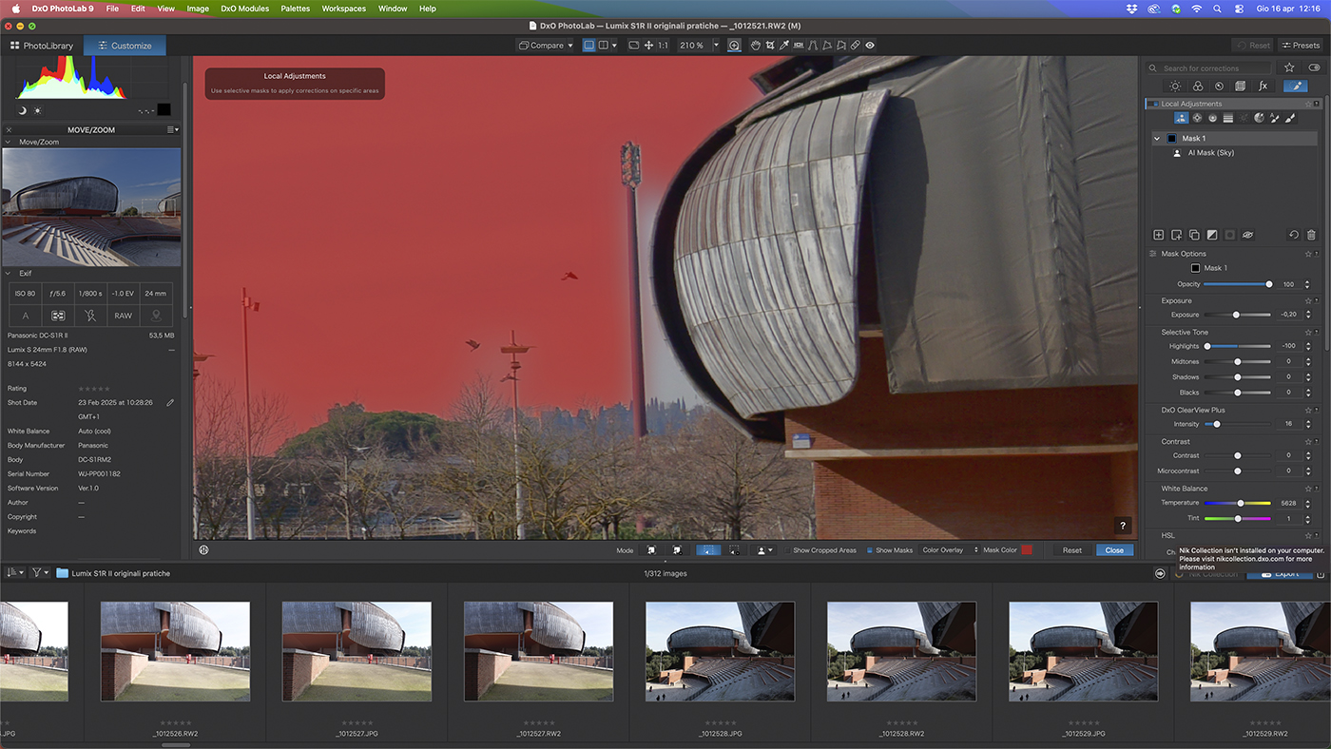Screen dimensions: 1331x749
Task: Click the red Mask Color swatch
Action: 1027,550
